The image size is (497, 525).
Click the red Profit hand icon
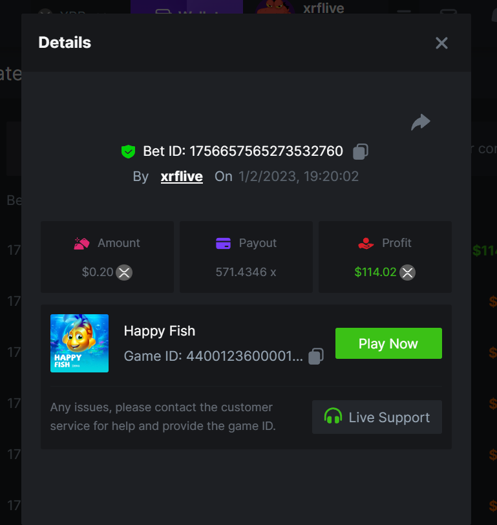point(366,243)
